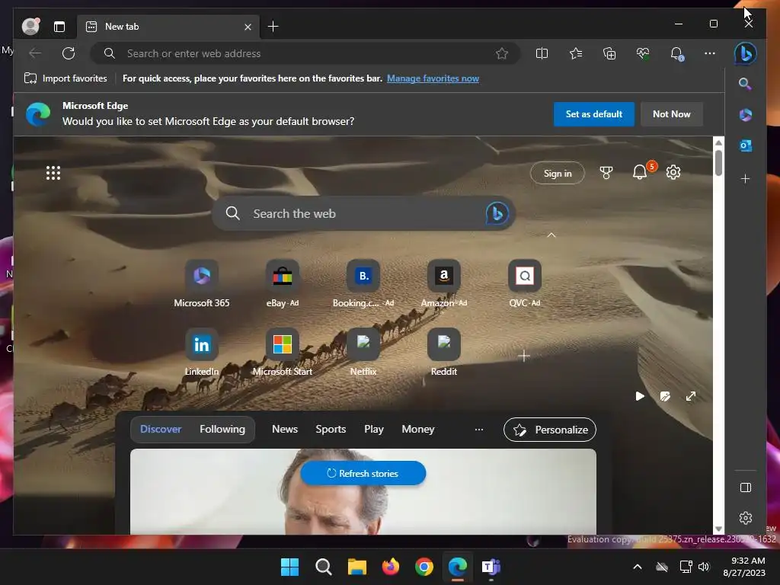Click Import favorites
Image resolution: width=780 pixels, height=585 pixels.
(x=66, y=78)
